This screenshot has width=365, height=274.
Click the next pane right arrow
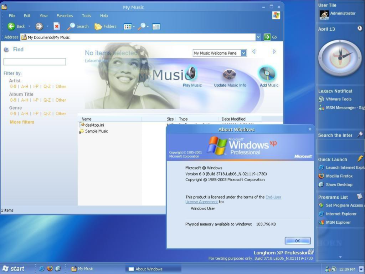pyautogui.click(x=274, y=51)
